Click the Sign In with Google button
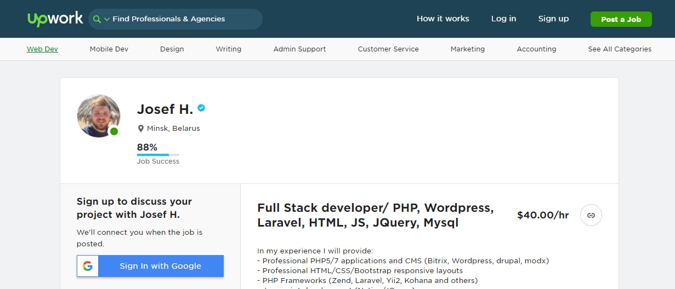The height and width of the screenshot is (289, 675). coord(150,266)
